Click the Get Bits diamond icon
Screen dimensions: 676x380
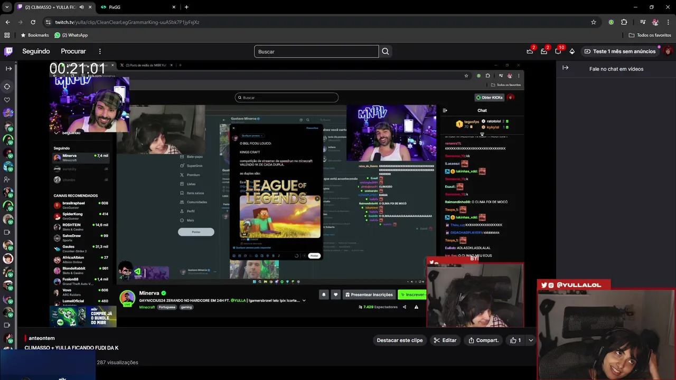[572, 51]
